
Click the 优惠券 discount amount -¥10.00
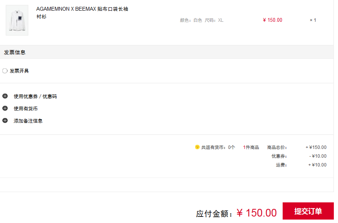[318, 156]
